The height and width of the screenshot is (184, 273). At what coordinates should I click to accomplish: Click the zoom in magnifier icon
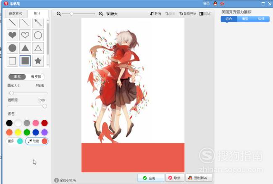pyautogui.click(x=101, y=14)
